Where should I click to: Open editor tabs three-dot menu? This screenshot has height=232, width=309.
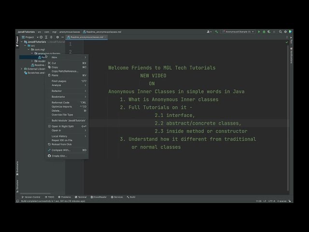point(287,37)
